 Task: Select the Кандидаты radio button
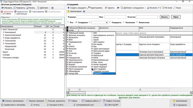pos(110,22)
